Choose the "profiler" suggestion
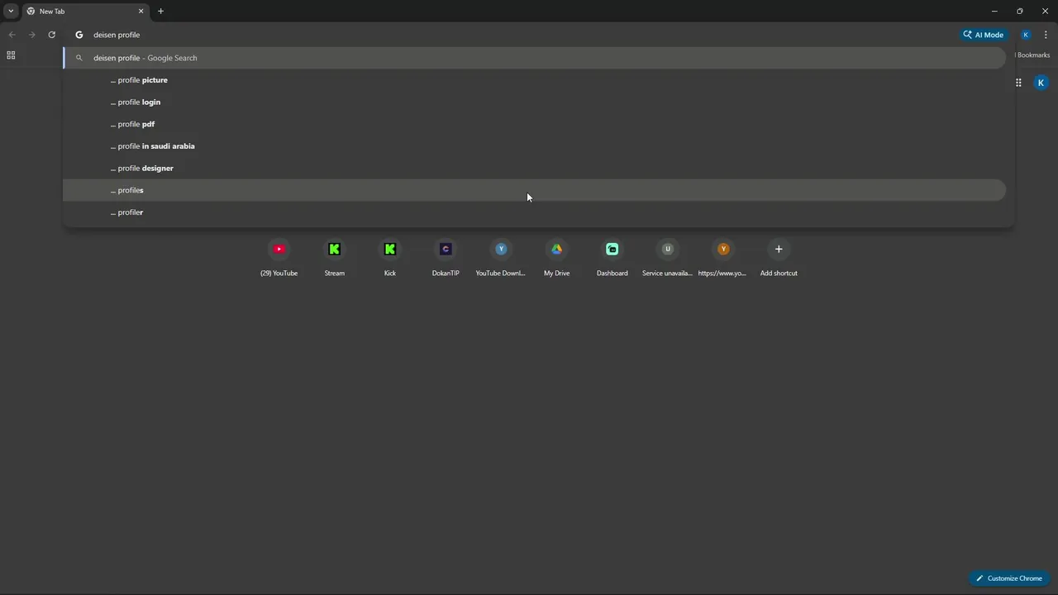 [x=534, y=212]
